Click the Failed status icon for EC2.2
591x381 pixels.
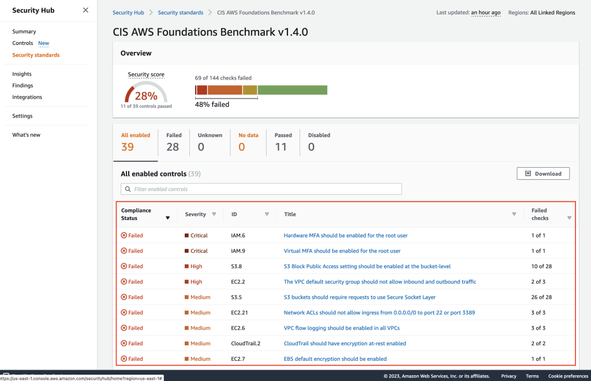point(124,282)
